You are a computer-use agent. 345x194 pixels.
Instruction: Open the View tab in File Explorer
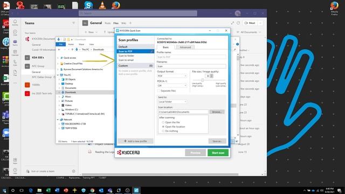click(x=92, y=44)
